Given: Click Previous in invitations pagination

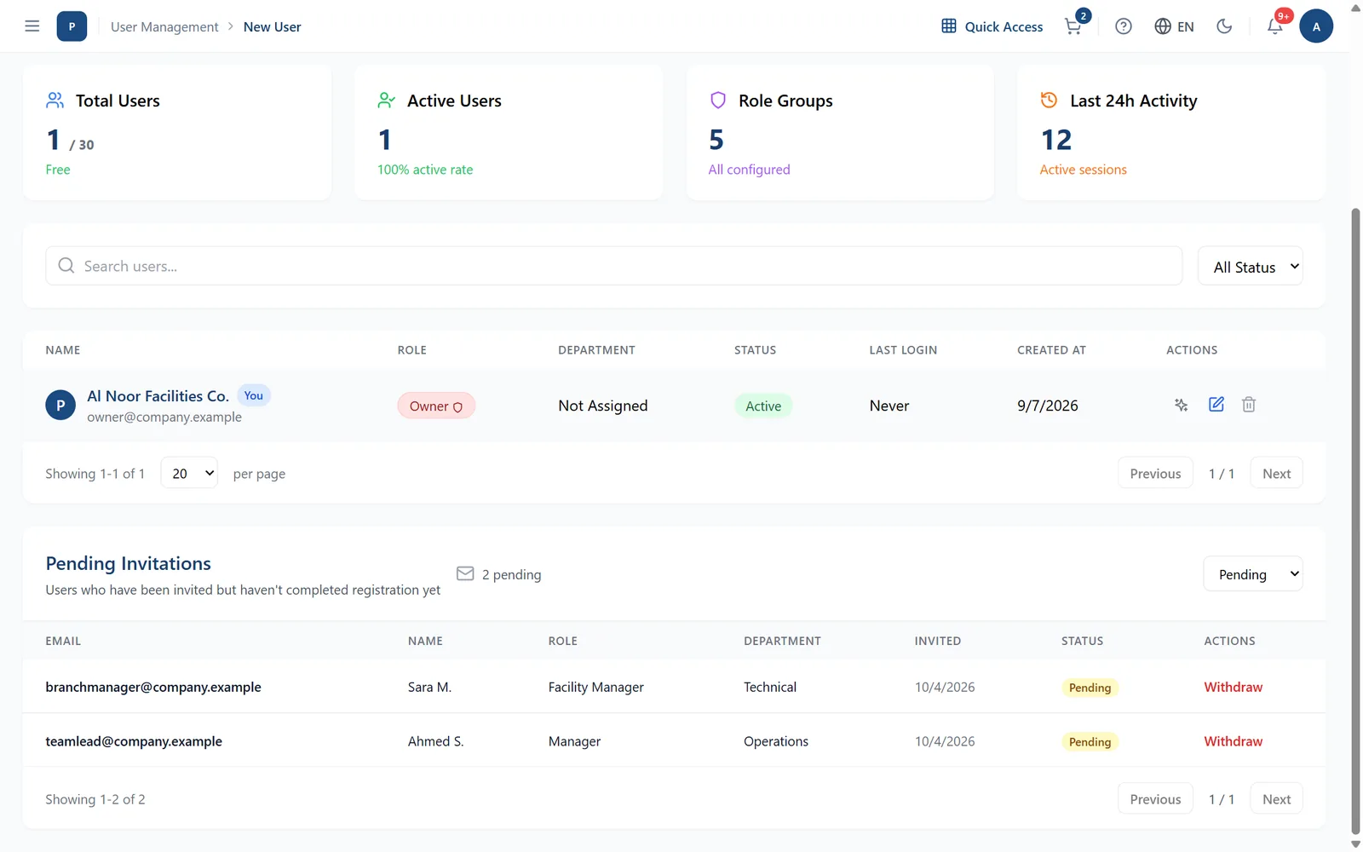Looking at the screenshot, I should point(1155,798).
